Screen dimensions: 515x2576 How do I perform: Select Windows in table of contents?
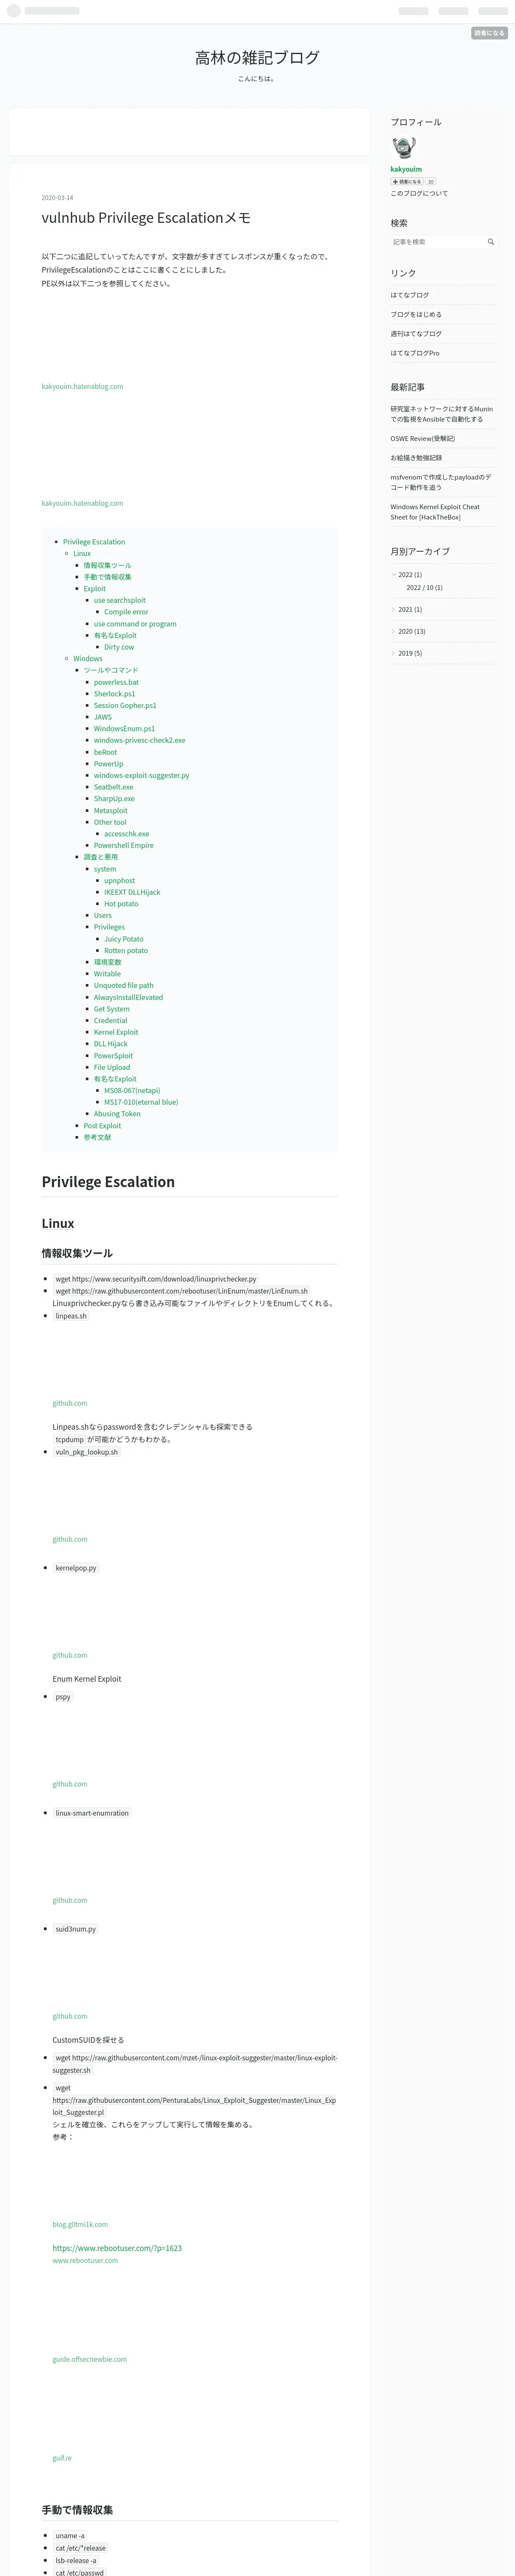click(x=88, y=659)
